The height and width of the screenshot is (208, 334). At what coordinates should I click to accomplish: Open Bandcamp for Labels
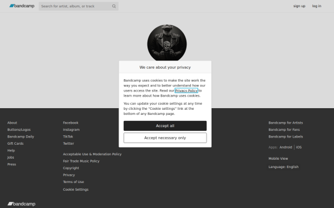tap(286, 136)
